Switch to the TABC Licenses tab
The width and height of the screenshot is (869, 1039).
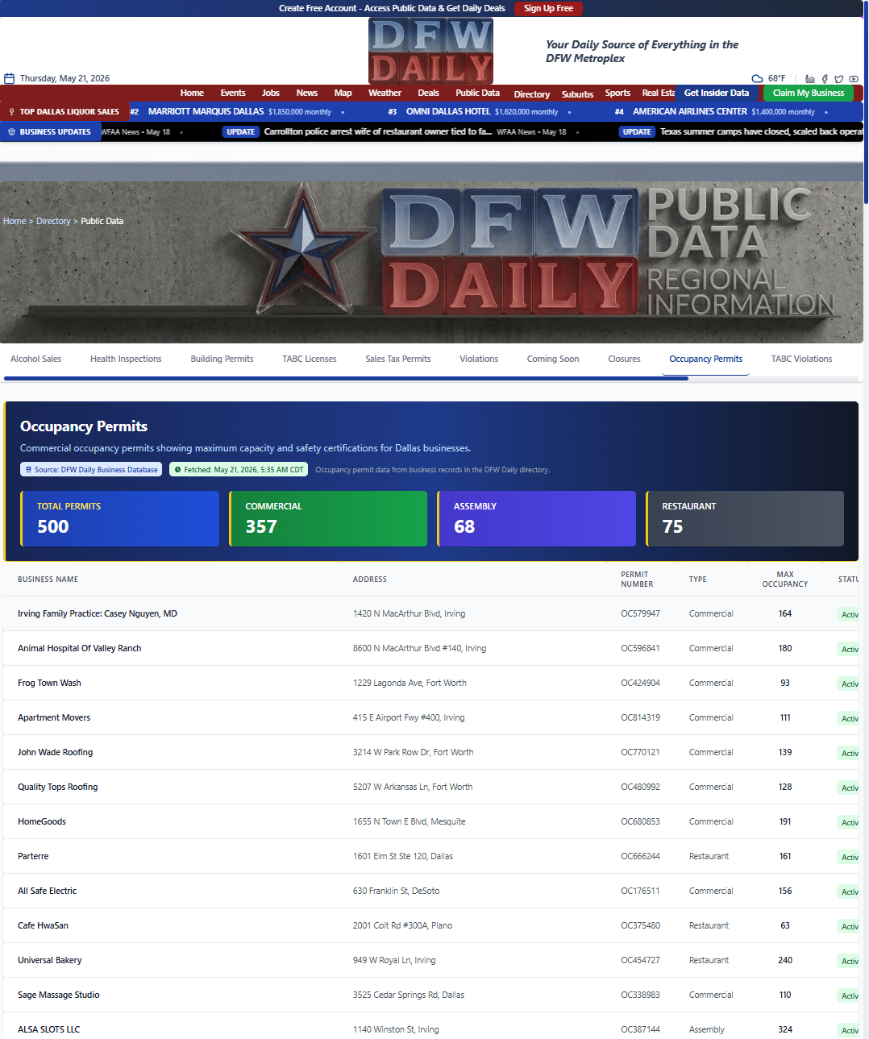point(310,359)
